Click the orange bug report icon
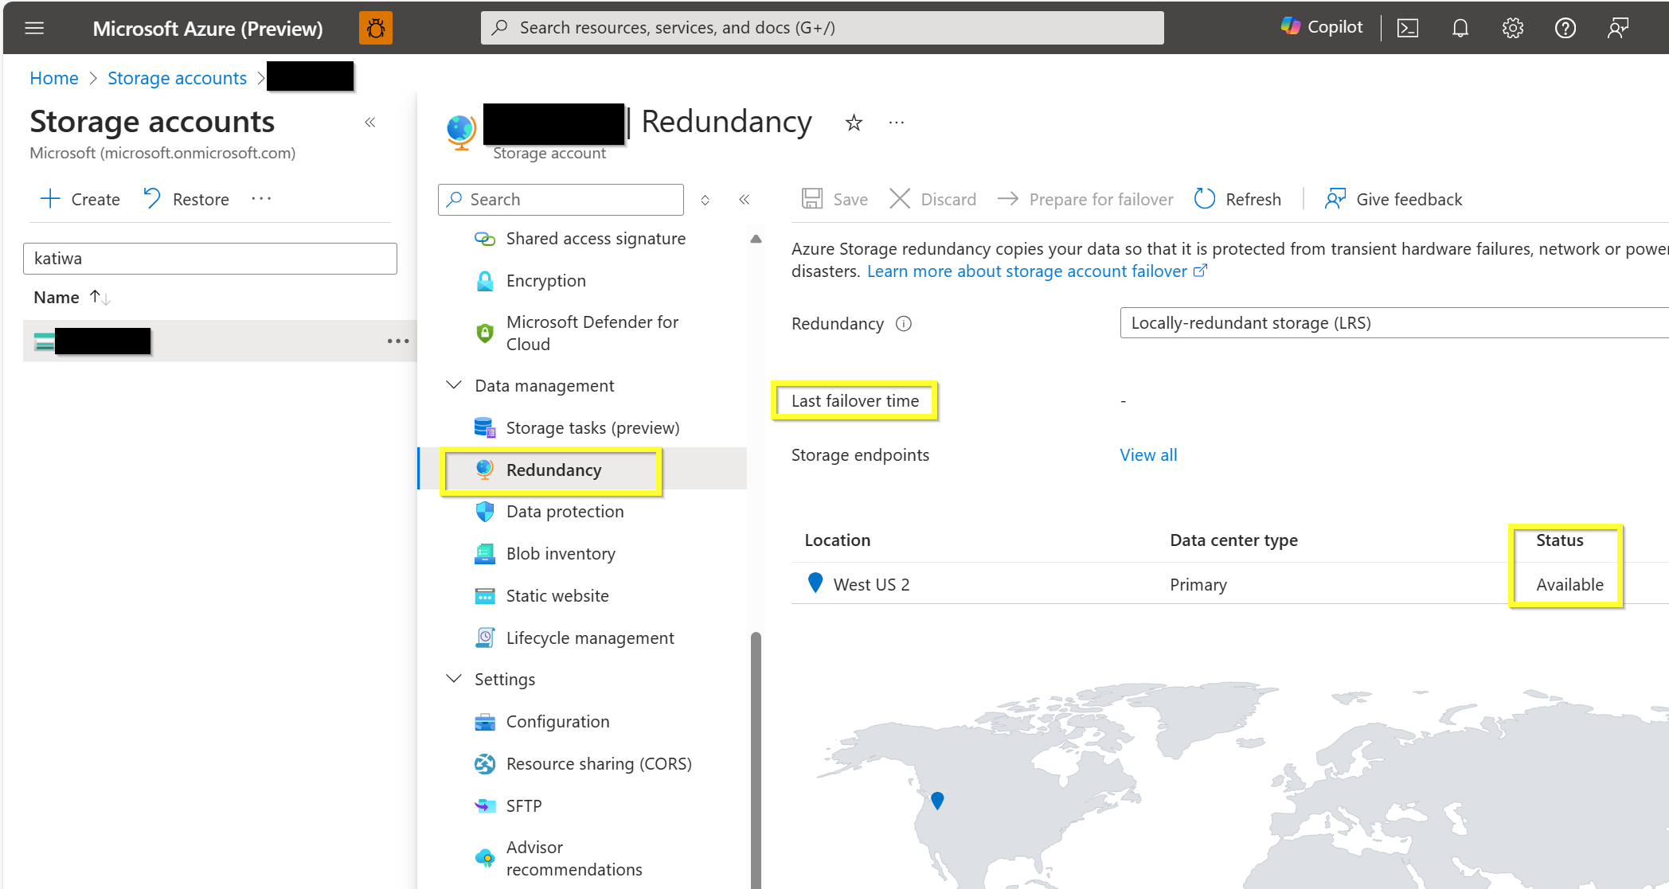Viewport: 1669px width, 889px height. point(376,28)
